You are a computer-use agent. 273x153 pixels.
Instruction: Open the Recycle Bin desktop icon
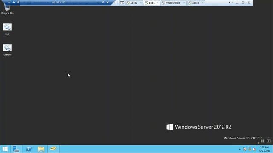7,9
